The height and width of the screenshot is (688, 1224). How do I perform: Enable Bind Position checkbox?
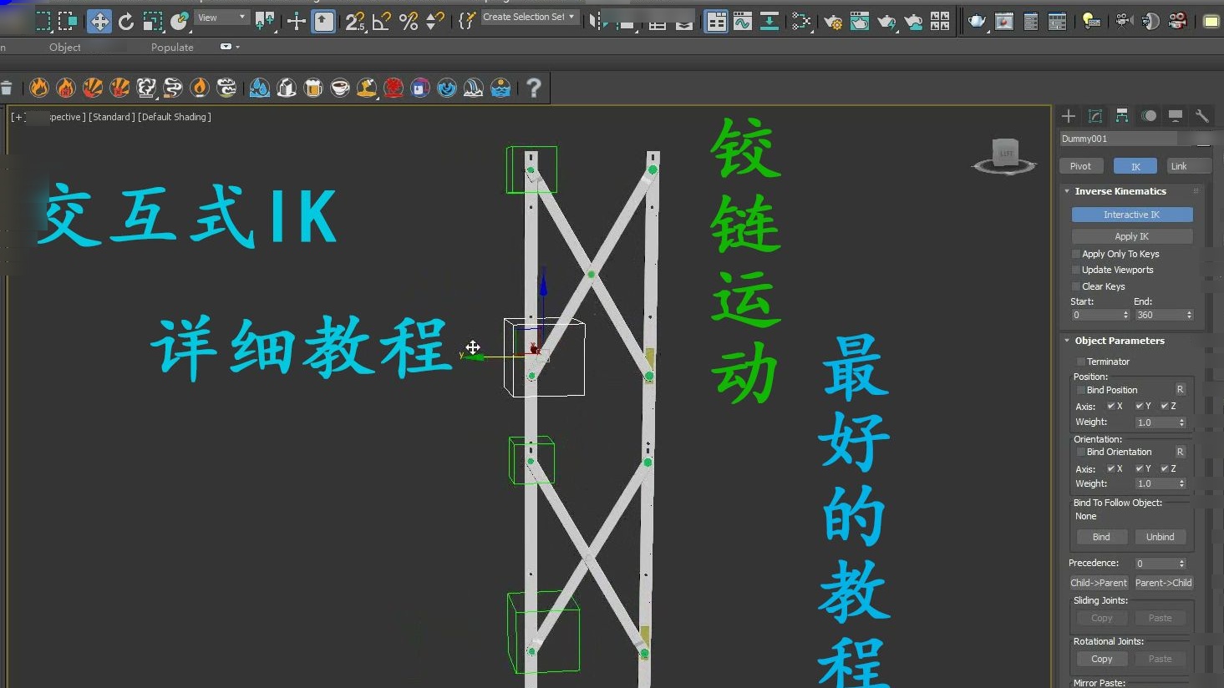click(x=1081, y=390)
